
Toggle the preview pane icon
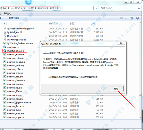tap(131, 18)
